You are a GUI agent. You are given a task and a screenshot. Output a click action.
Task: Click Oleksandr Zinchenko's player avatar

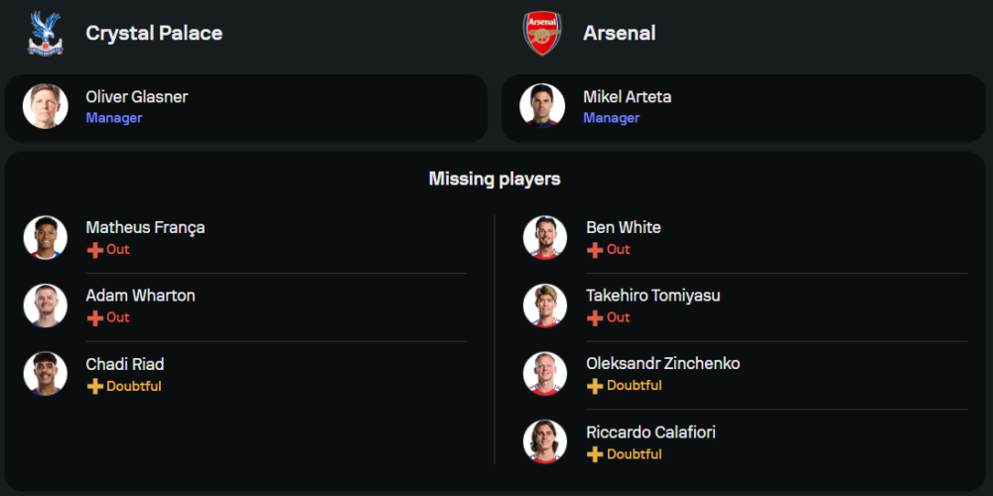(x=545, y=374)
